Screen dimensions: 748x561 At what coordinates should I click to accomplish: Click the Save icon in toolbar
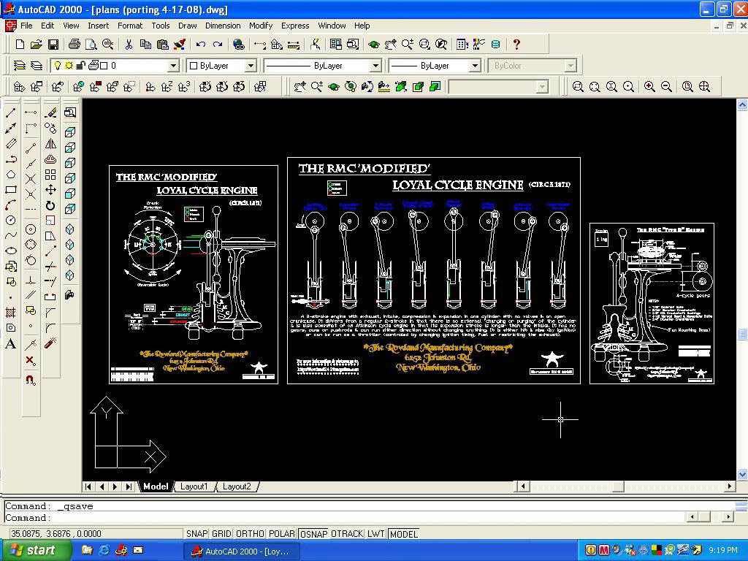tap(53, 45)
